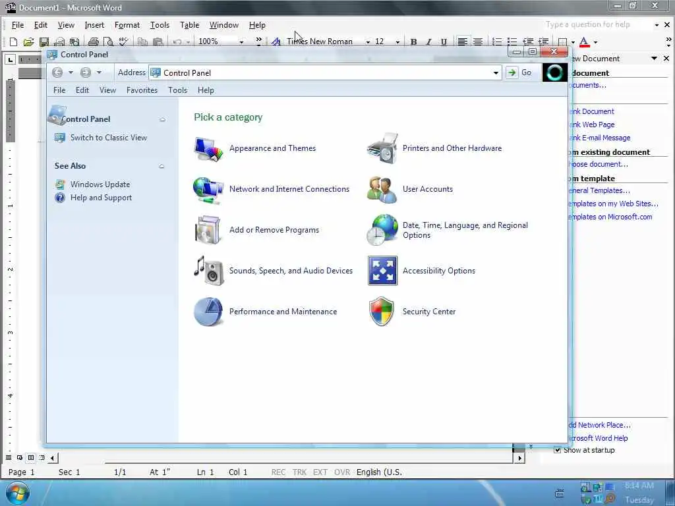Apply the red Font Color button
675x506 pixels.
[584, 42]
